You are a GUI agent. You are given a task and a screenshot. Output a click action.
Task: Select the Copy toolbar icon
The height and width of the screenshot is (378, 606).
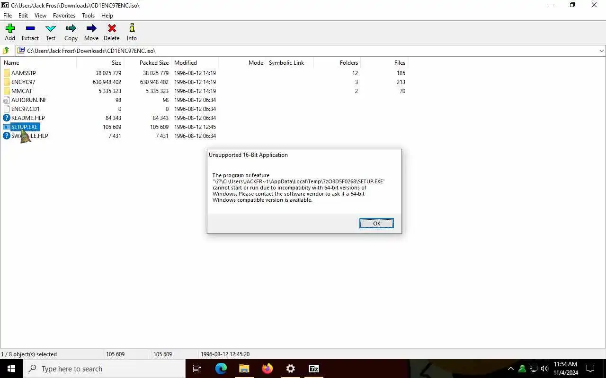[71, 29]
